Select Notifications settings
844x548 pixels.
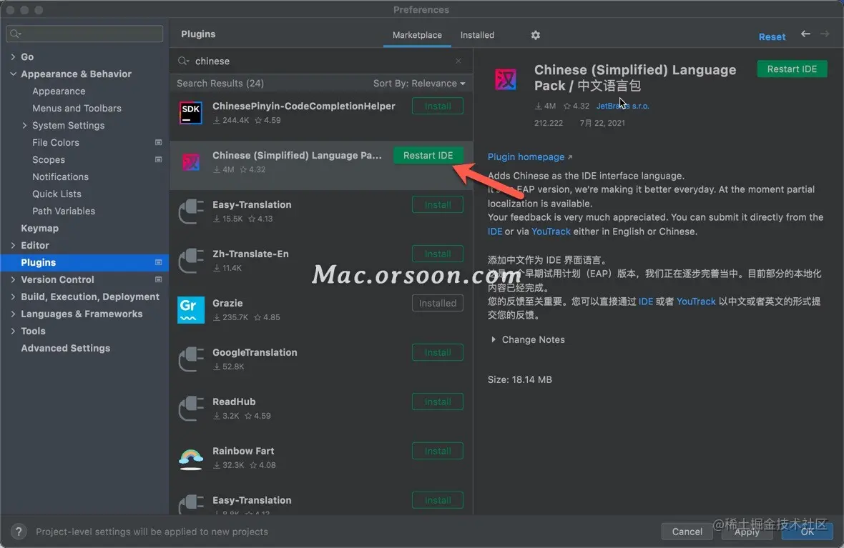(x=60, y=177)
